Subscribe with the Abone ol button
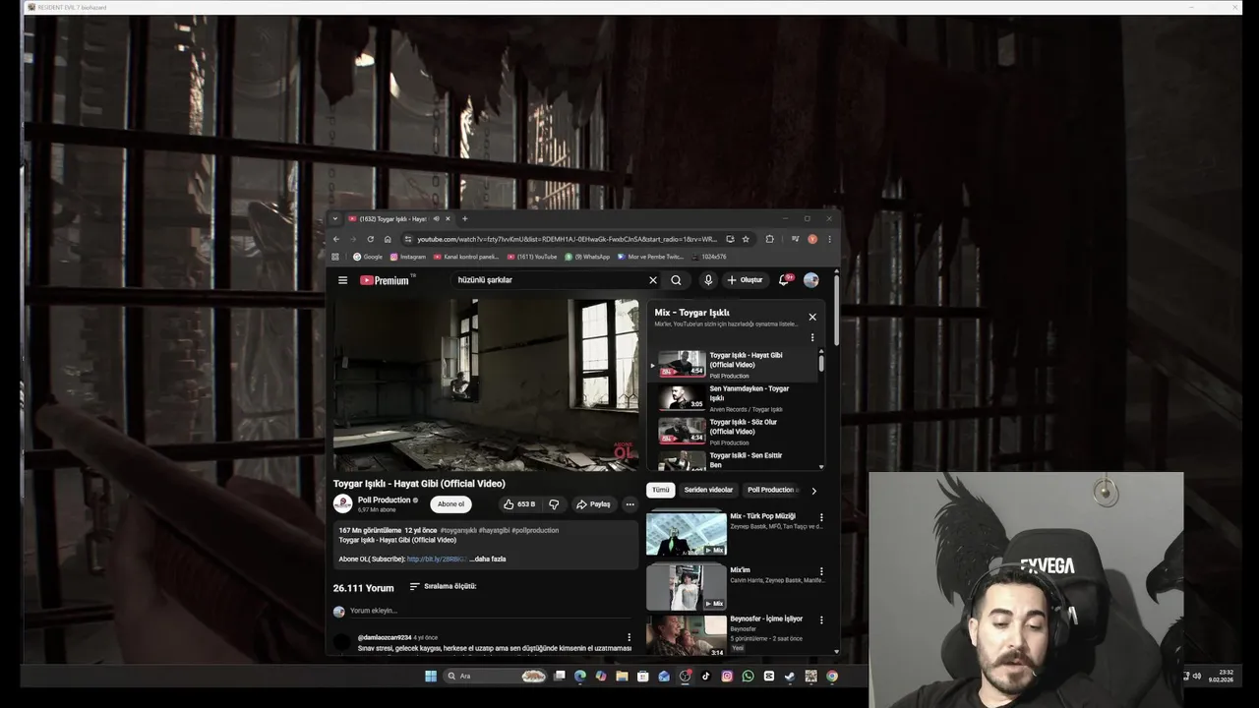Image resolution: width=1259 pixels, height=708 pixels. pyautogui.click(x=450, y=504)
